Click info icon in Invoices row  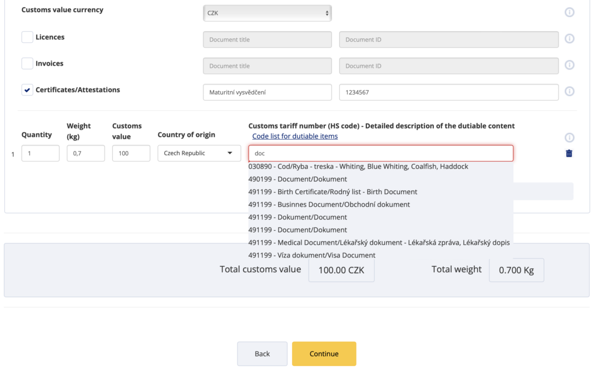tap(569, 65)
